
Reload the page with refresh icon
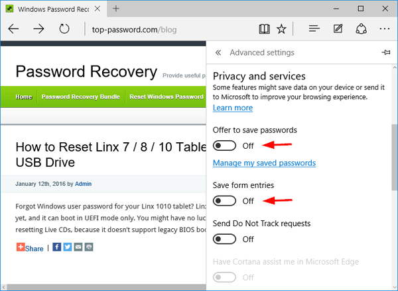64,29
